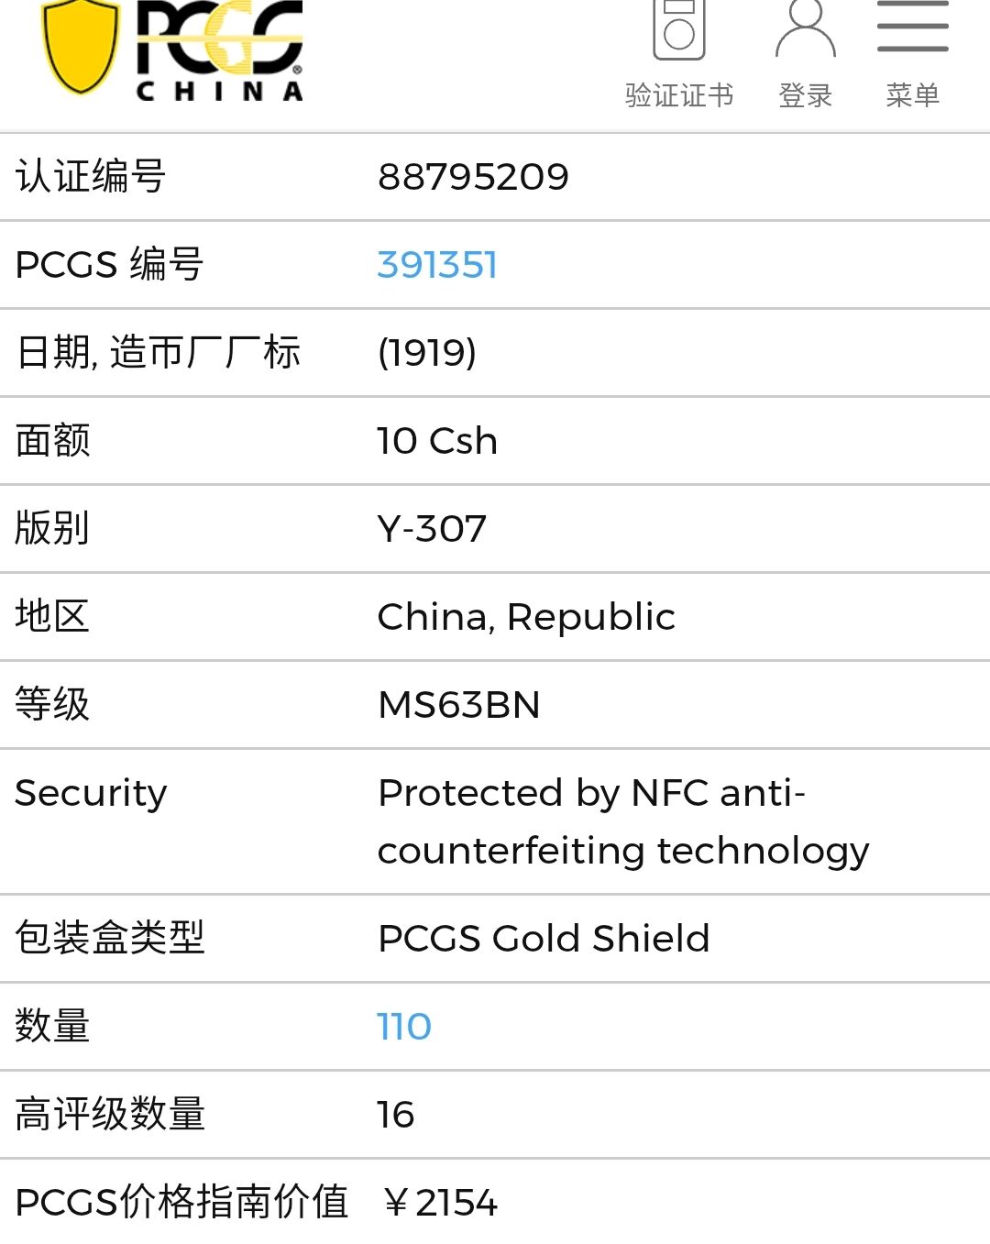This screenshot has width=990, height=1244.
Task: Click the date value (1919)
Action: (426, 353)
